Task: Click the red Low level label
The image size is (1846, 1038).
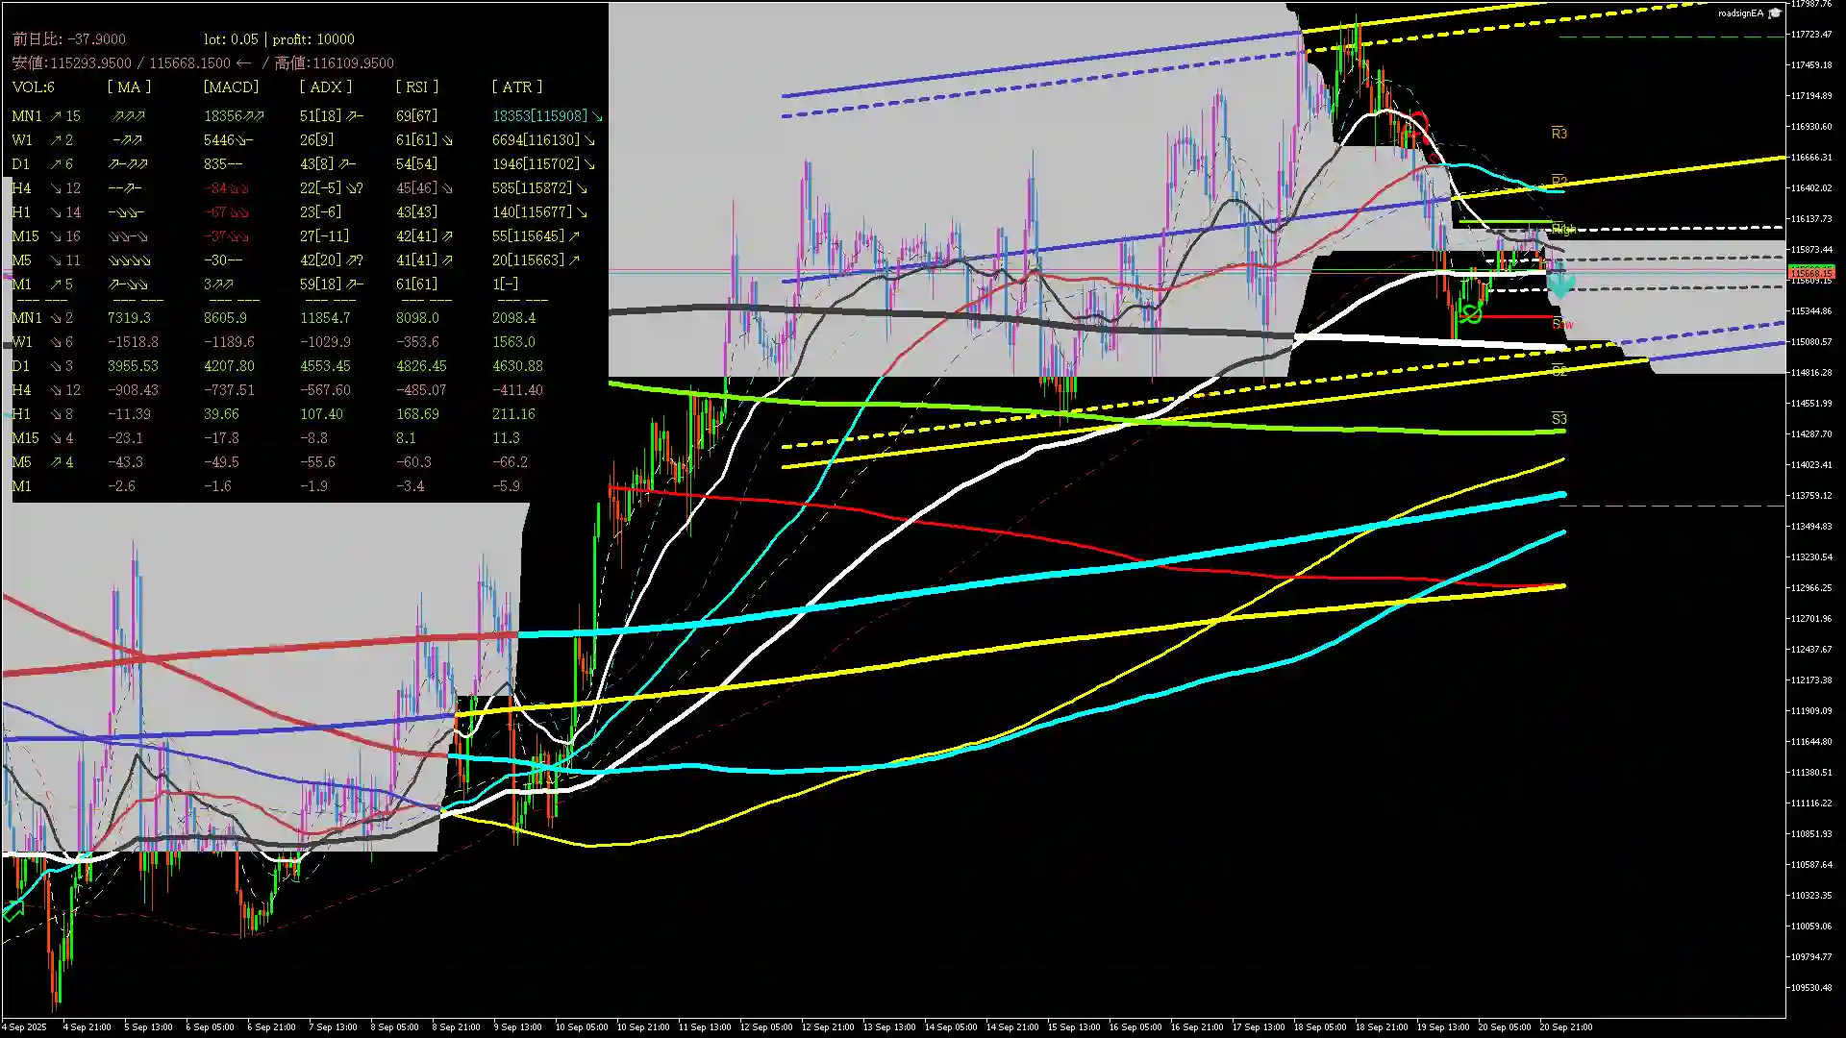Action: [x=1562, y=325]
